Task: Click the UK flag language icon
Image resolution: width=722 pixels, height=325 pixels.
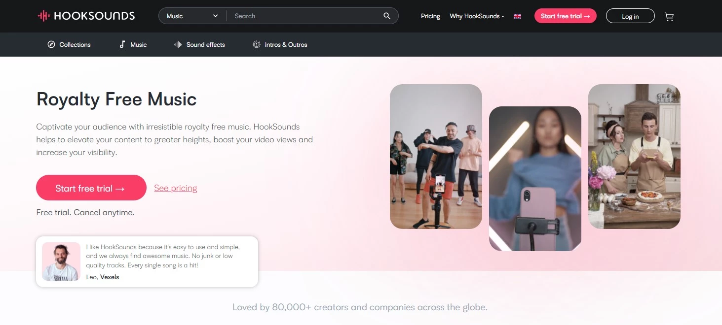Action: pos(517,16)
